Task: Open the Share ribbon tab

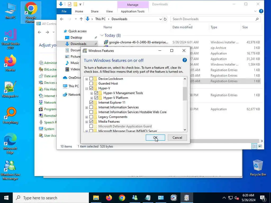Action: [x=94, y=11]
